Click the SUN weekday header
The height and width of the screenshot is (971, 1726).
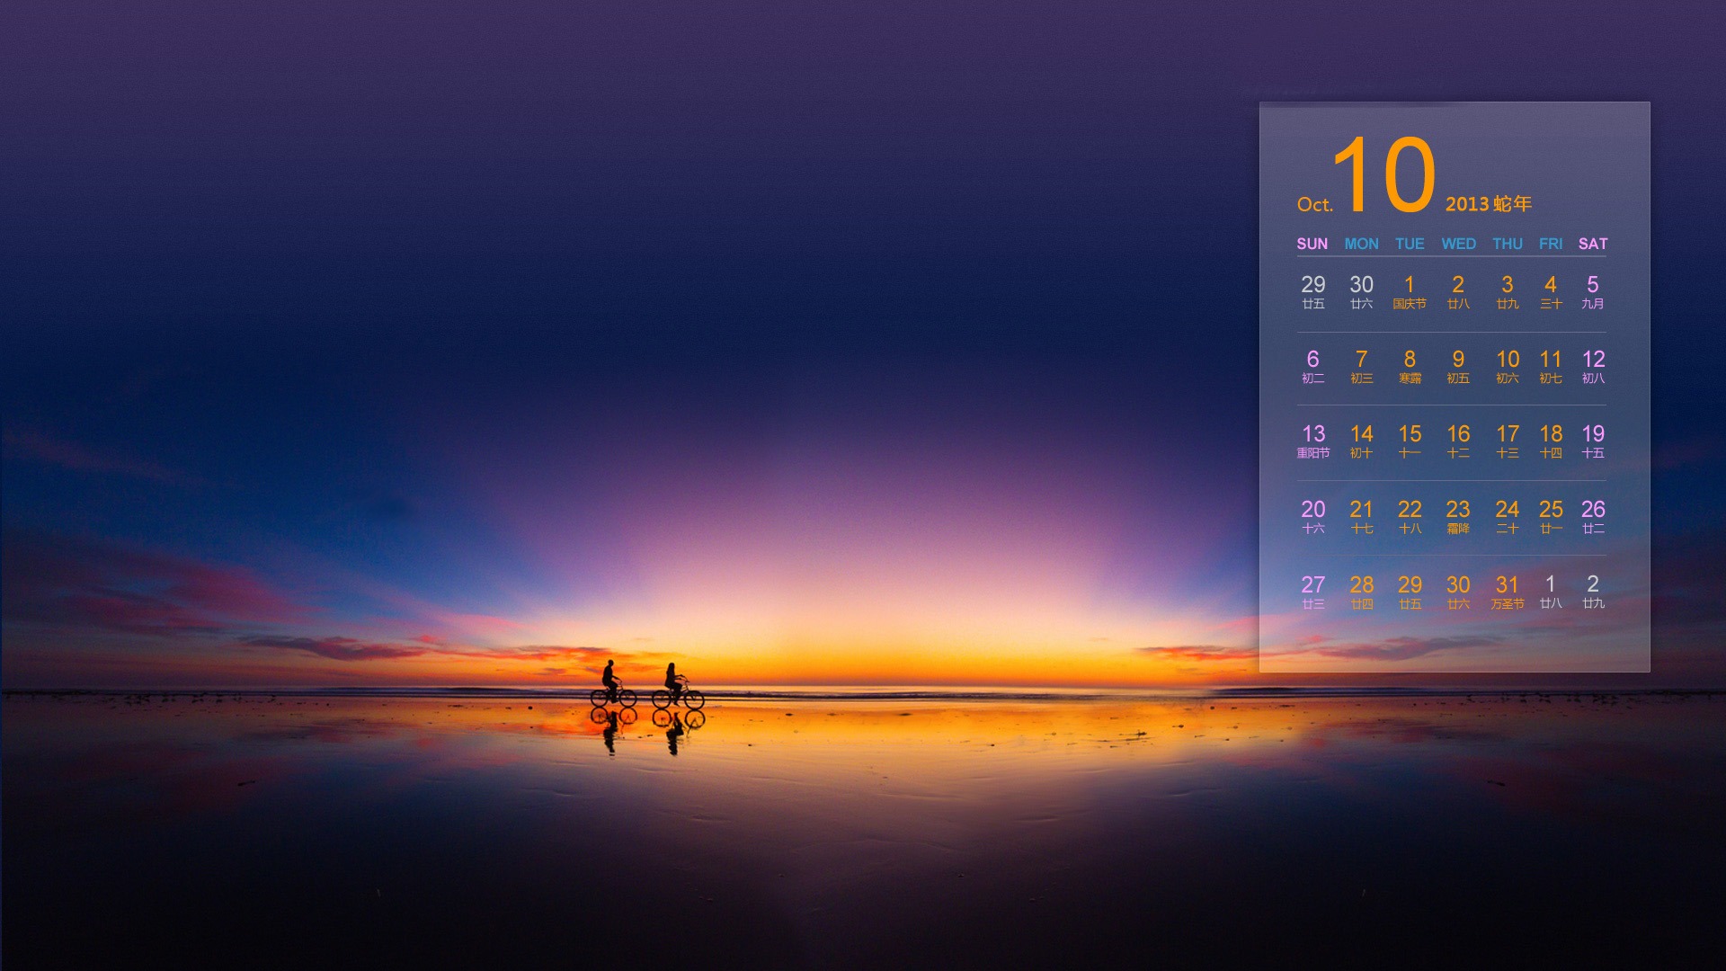tap(1312, 244)
